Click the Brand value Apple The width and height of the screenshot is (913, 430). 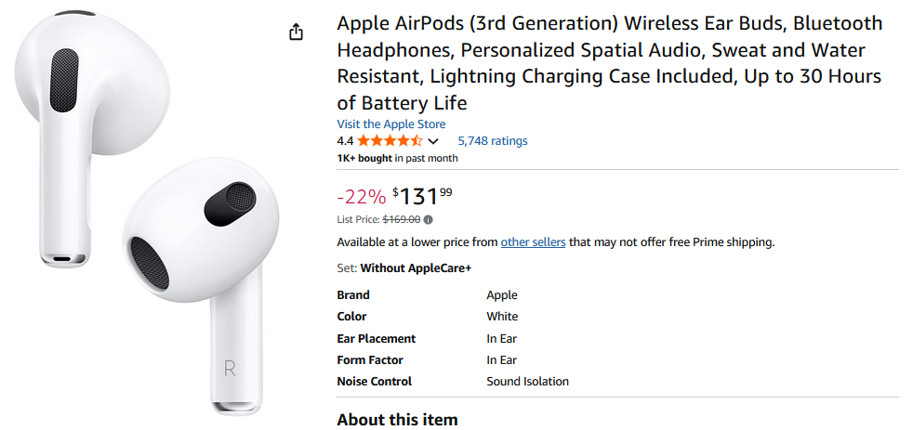pyautogui.click(x=502, y=295)
